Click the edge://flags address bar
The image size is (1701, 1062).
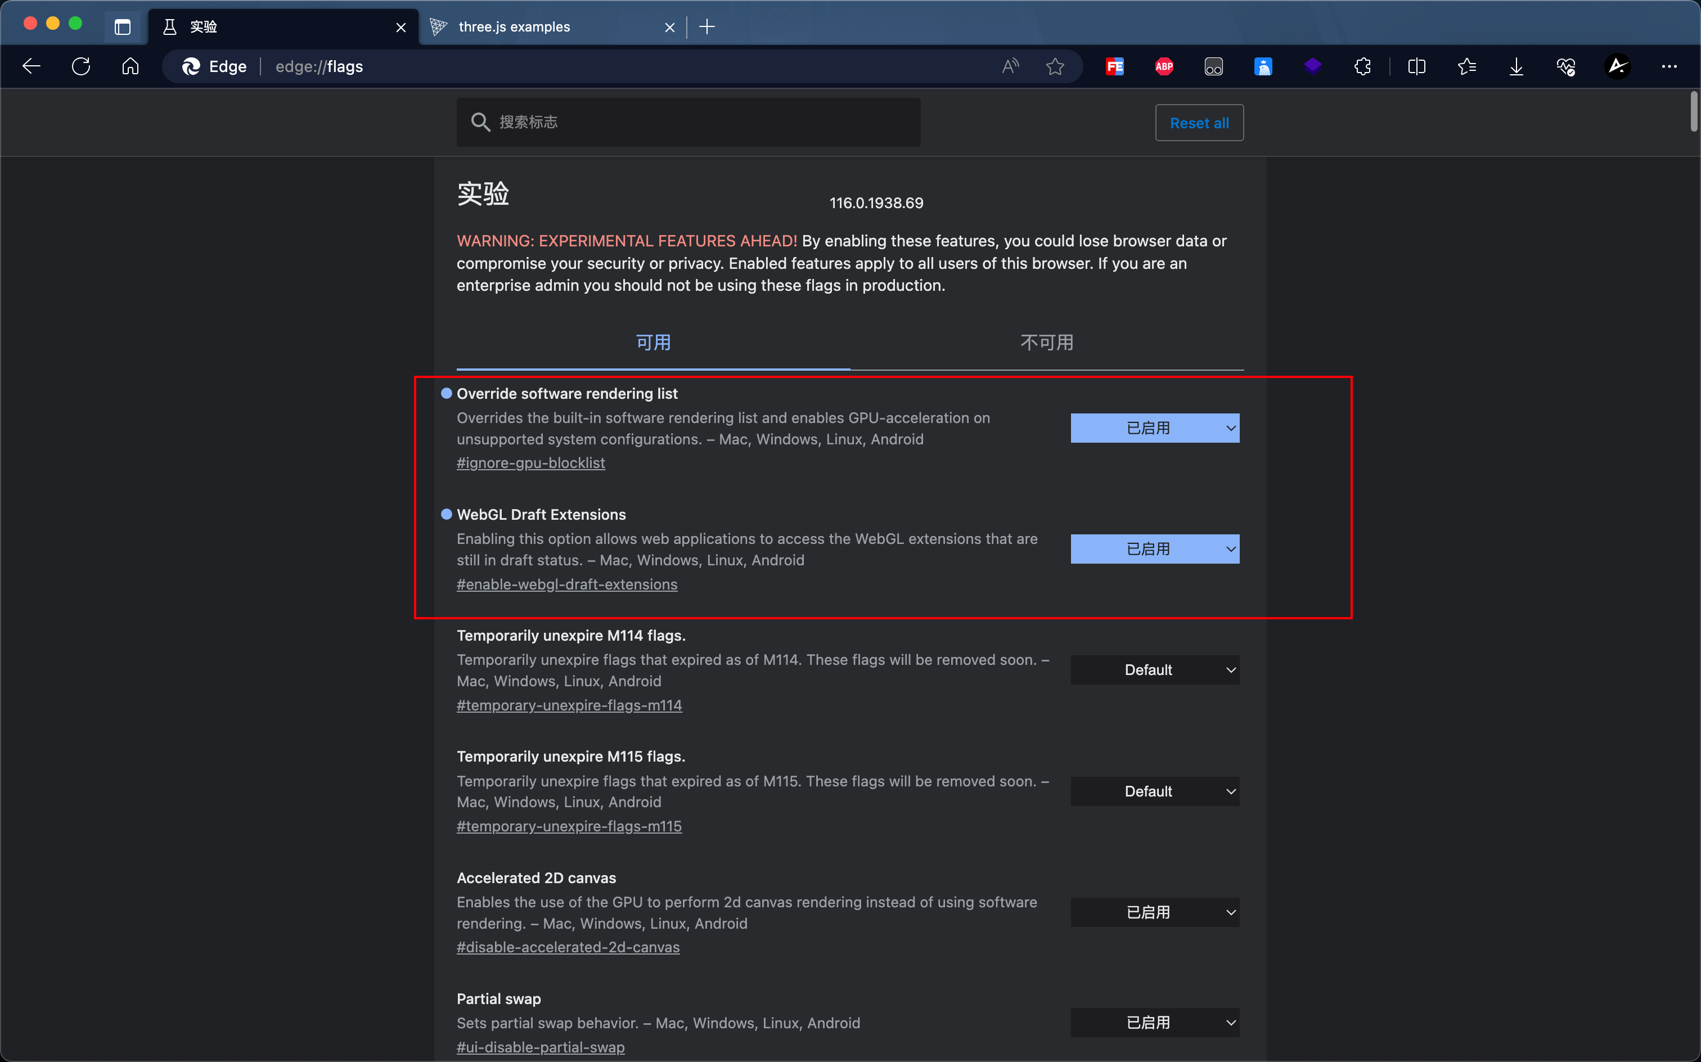(x=622, y=67)
